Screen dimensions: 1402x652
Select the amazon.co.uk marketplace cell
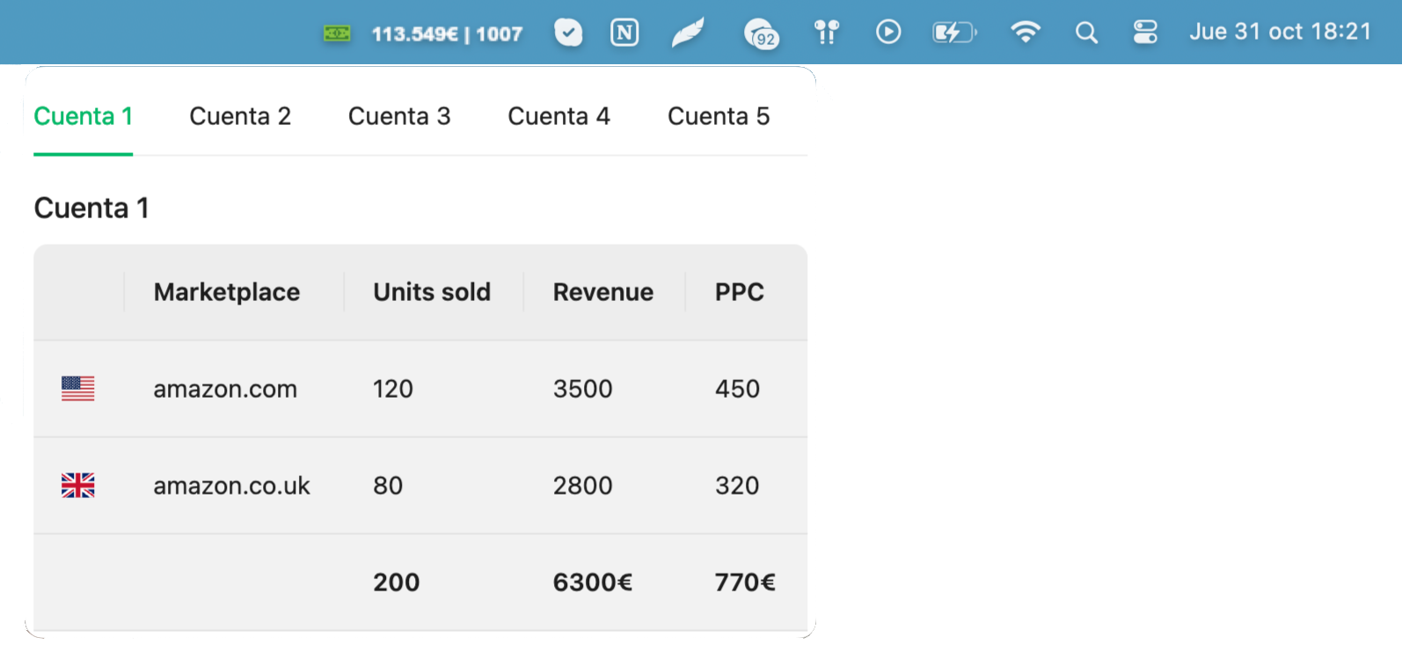click(232, 486)
